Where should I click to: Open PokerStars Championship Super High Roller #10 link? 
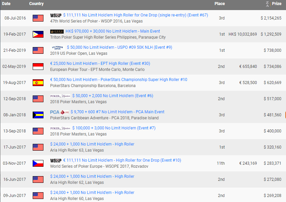[x=119, y=80]
